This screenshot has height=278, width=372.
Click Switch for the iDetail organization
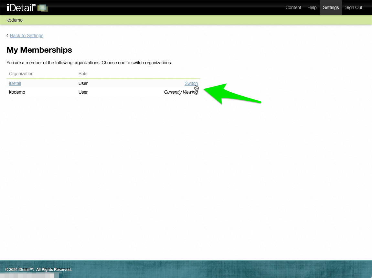tap(191, 83)
